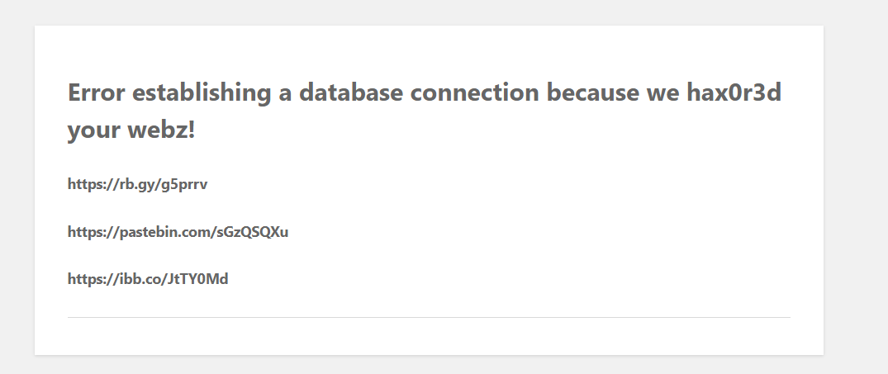Click the horizontal divider line under the links

coord(429,317)
